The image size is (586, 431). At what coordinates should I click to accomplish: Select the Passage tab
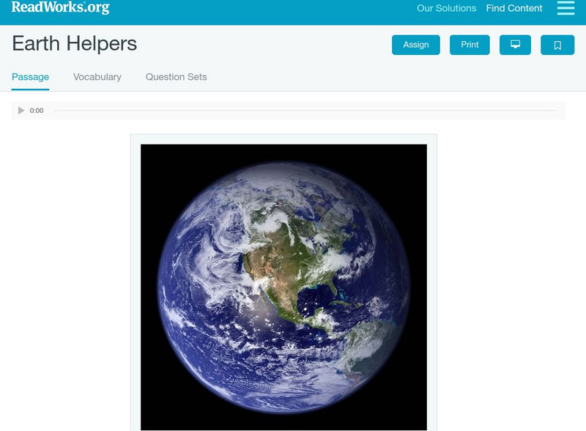30,77
